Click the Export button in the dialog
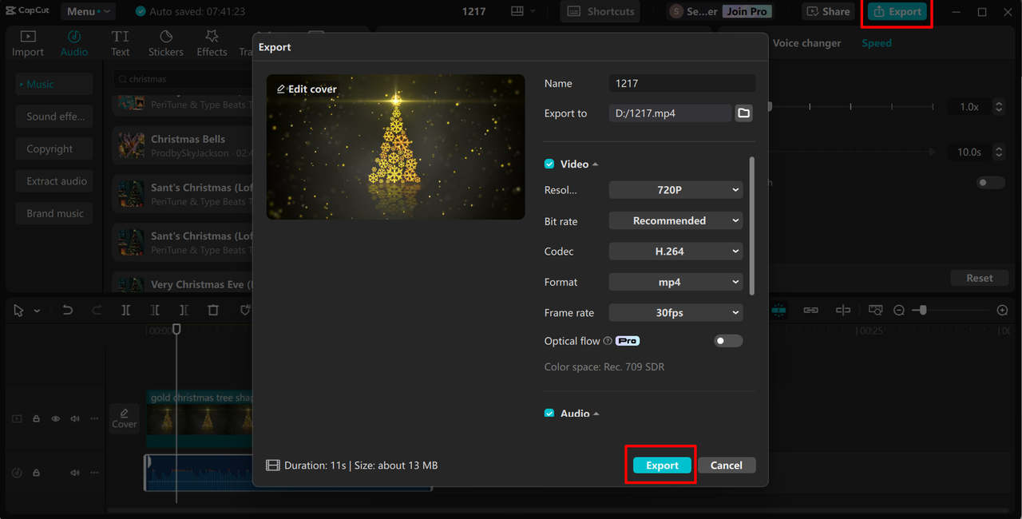The width and height of the screenshot is (1022, 519). 662,466
